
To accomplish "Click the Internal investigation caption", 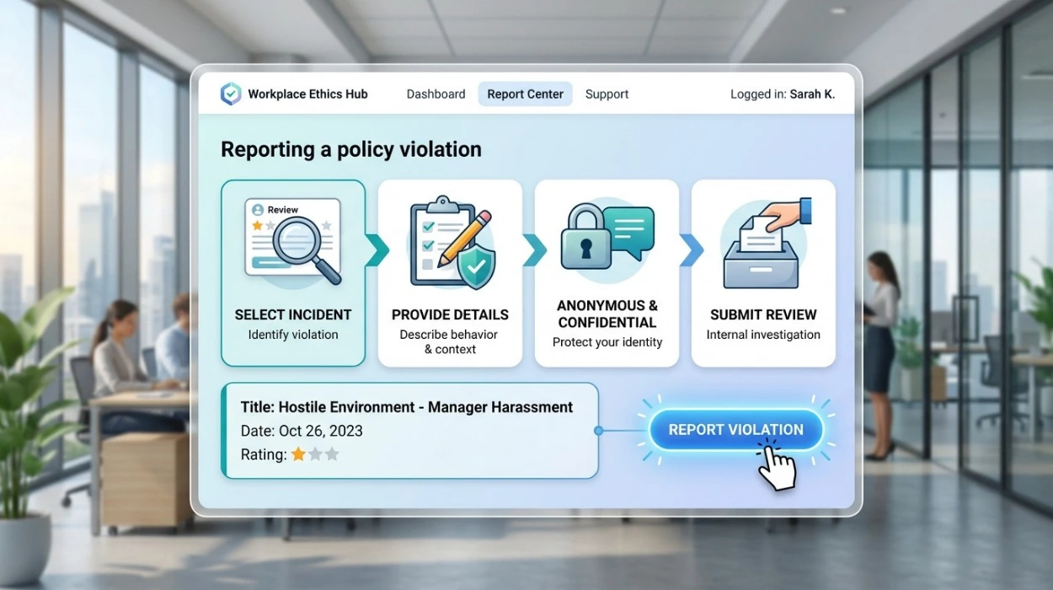I will pos(763,335).
